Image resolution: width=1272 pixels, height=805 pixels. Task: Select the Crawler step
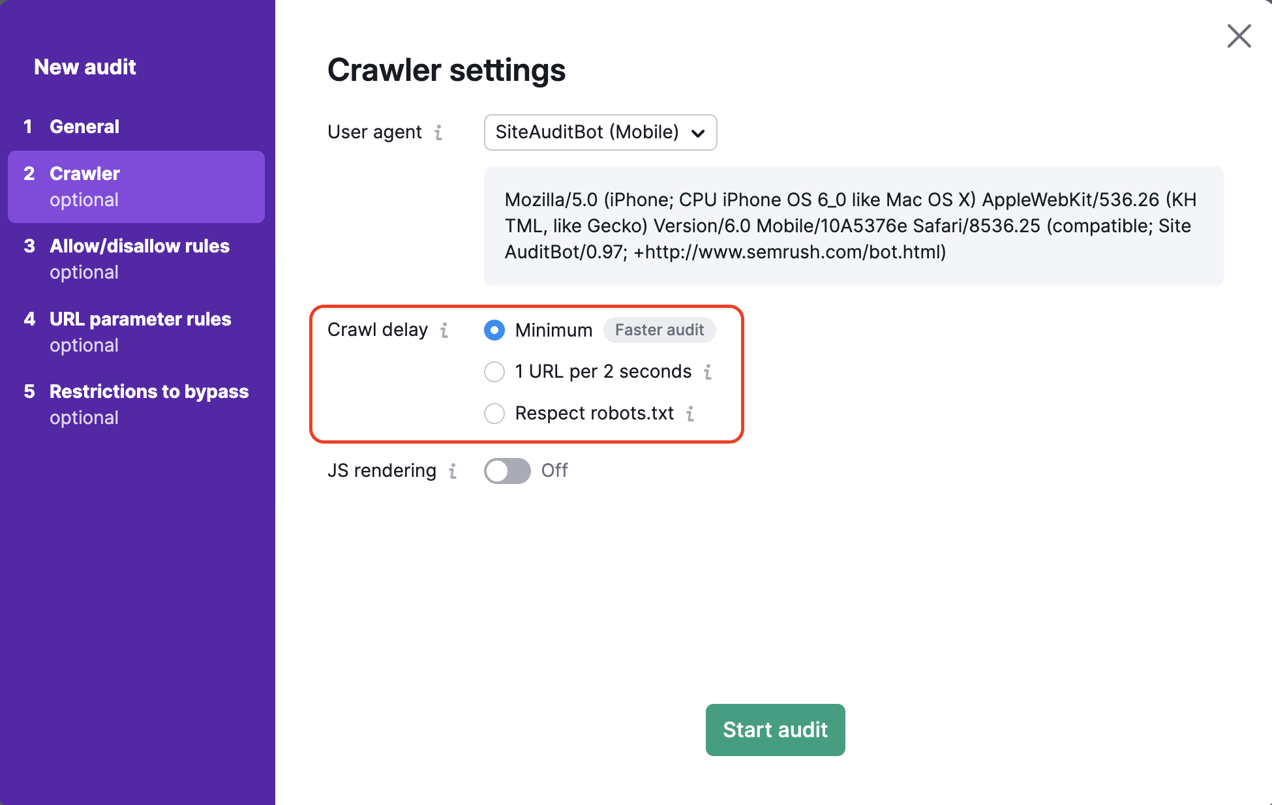pyautogui.click(x=84, y=174)
